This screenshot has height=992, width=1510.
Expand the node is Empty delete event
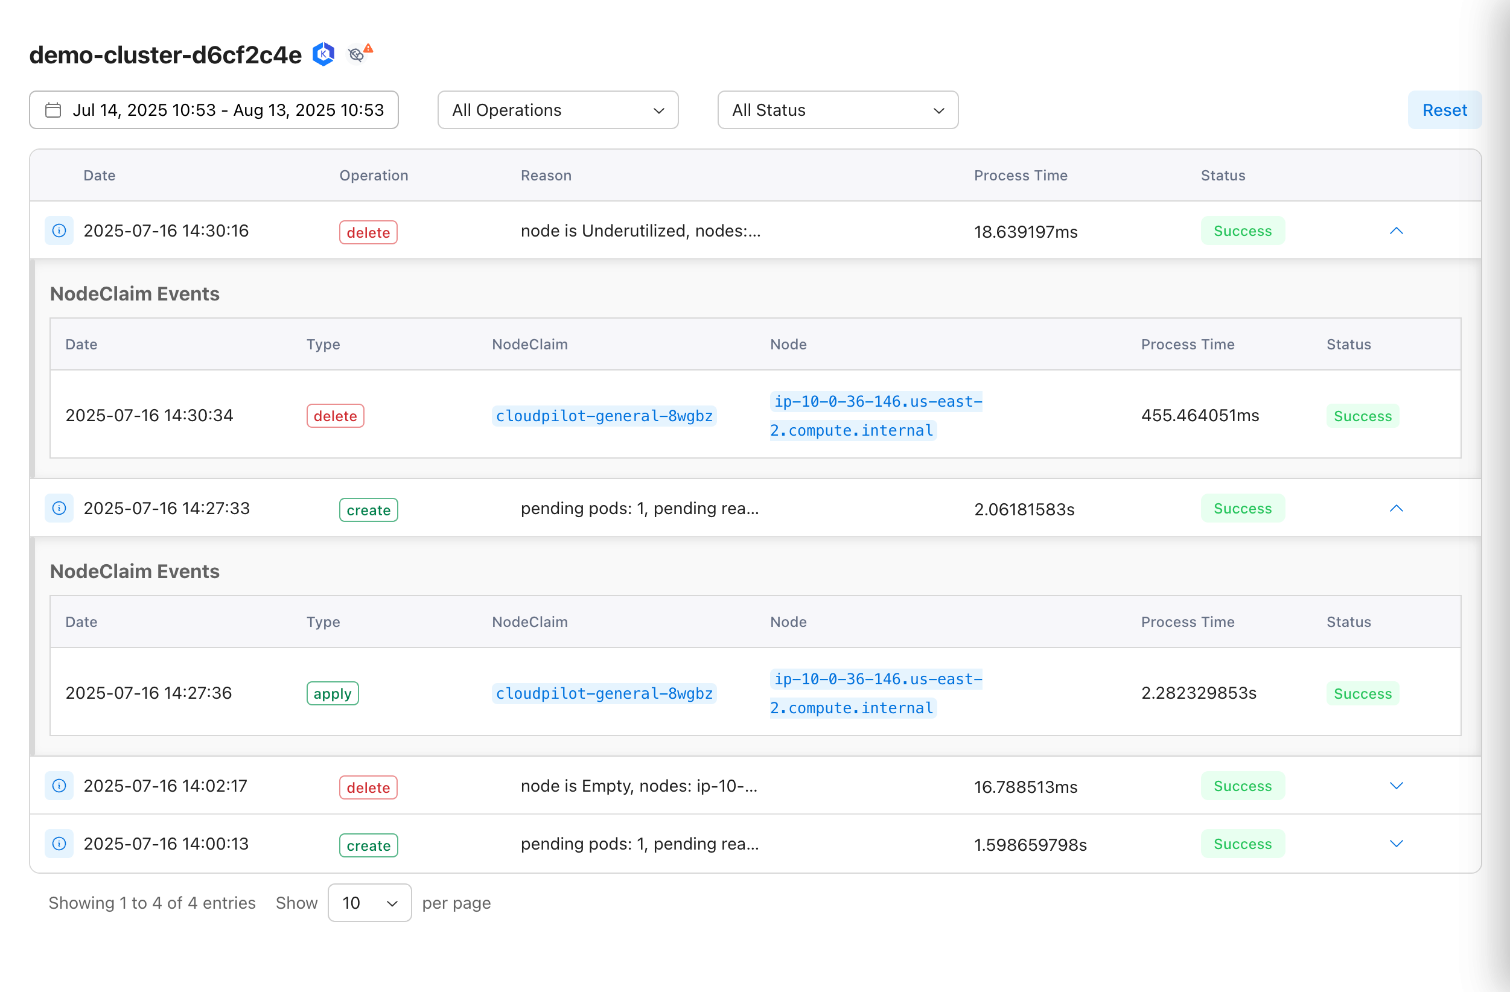click(1397, 785)
